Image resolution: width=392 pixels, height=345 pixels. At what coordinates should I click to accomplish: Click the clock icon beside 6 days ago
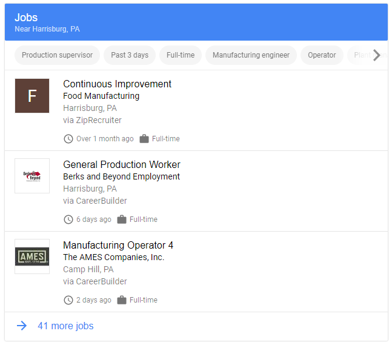click(68, 219)
